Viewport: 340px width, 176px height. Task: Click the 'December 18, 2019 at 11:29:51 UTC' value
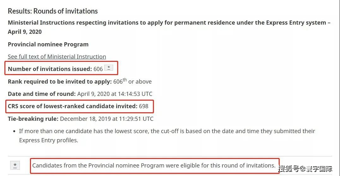[107, 119]
